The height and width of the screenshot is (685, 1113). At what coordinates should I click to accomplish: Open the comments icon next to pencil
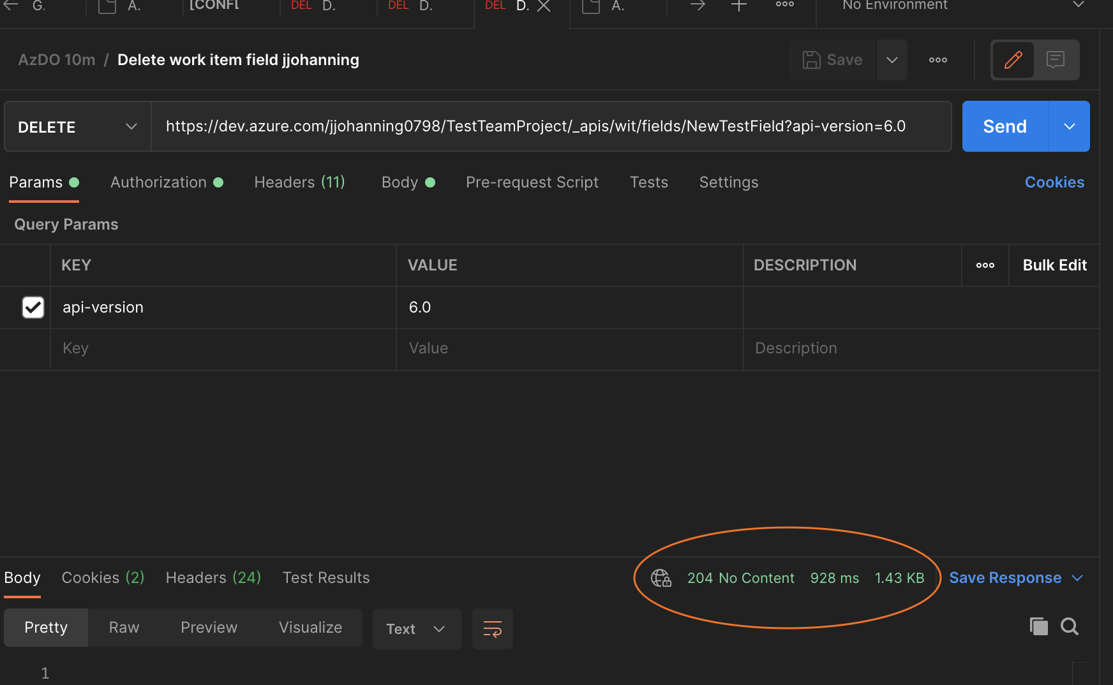pyautogui.click(x=1056, y=60)
